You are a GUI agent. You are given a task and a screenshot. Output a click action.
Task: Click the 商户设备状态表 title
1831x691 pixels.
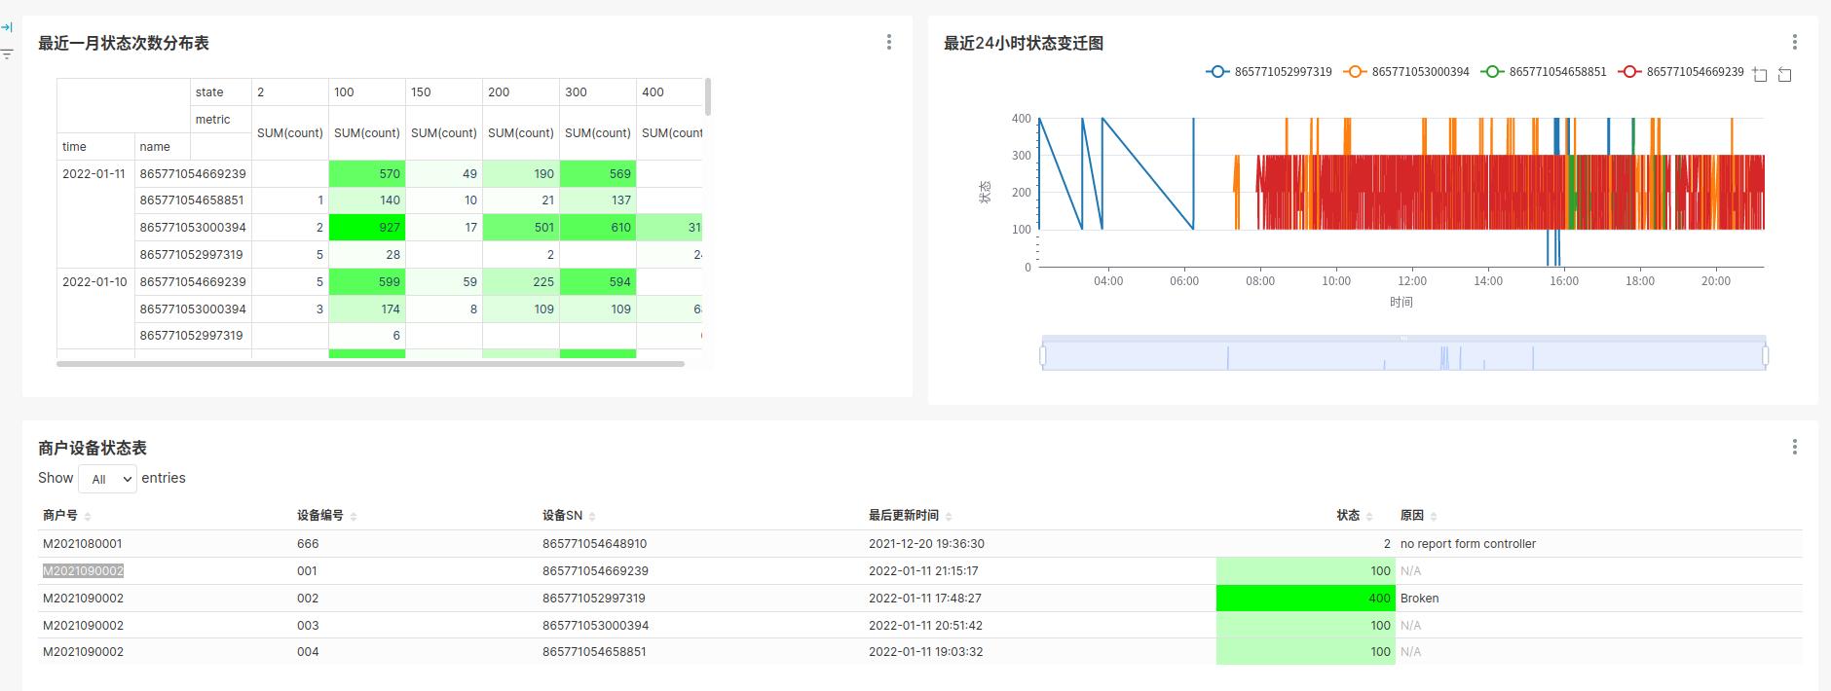pos(93,448)
